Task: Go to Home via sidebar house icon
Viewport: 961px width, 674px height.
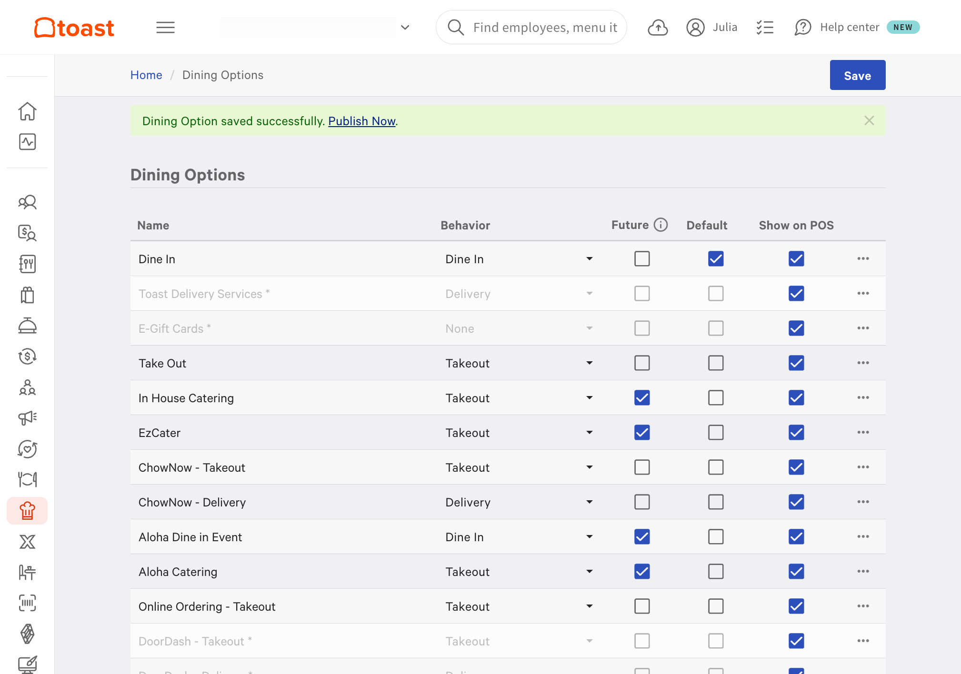Action: [x=27, y=111]
